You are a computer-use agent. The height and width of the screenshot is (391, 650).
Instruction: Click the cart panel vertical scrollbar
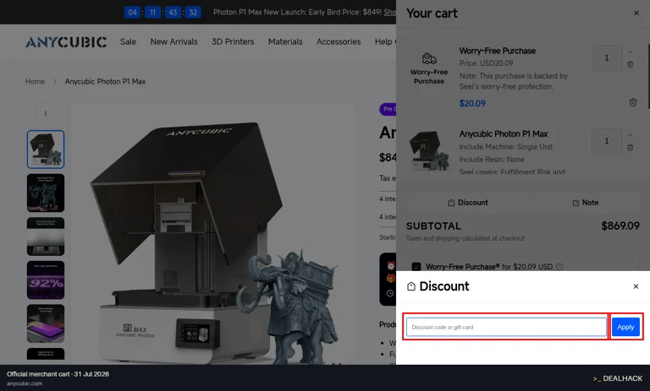tap(648, 77)
